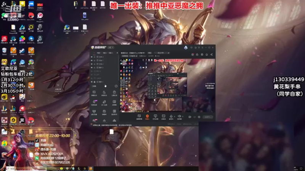Toggle the lock on the 图片 1 layer
This screenshot has height=171, width=305.
(95, 82)
